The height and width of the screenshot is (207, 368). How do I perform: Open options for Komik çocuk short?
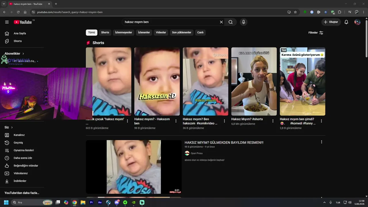coord(127,121)
